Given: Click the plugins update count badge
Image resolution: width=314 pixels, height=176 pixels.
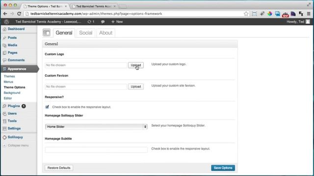Looking at the screenshot, I should tap(24, 106).
